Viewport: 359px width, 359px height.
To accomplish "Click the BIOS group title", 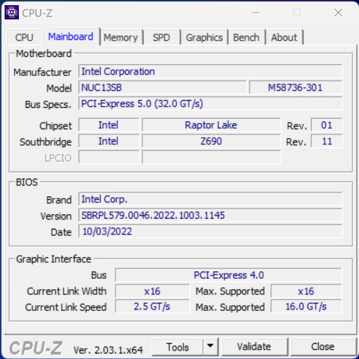I will (27, 182).
